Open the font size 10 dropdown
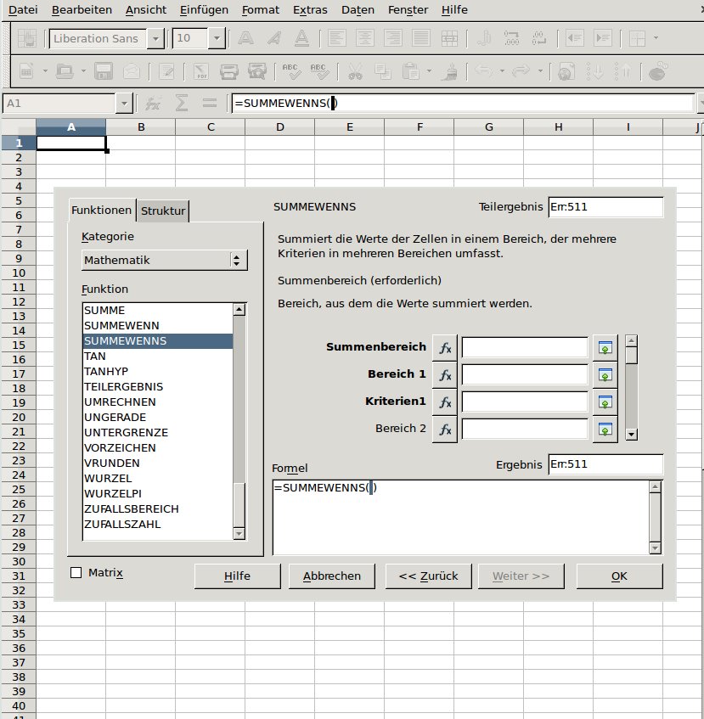This screenshot has height=719, width=704. tap(217, 38)
